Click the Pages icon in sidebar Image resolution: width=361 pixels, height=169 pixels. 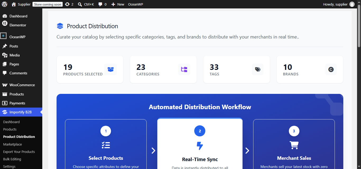tap(4, 64)
